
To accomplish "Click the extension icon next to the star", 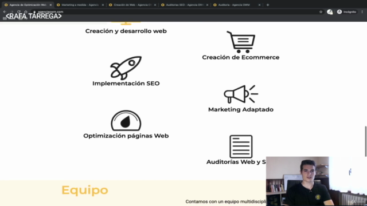I will pyautogui.click(x=330, y=12).
